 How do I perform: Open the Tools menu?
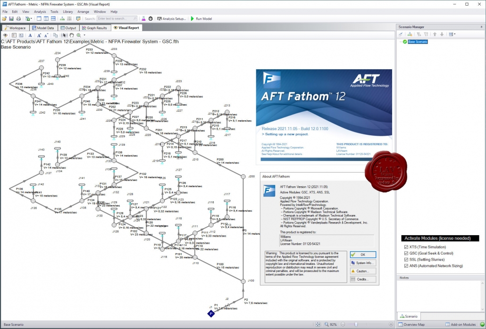coord(54,11)
